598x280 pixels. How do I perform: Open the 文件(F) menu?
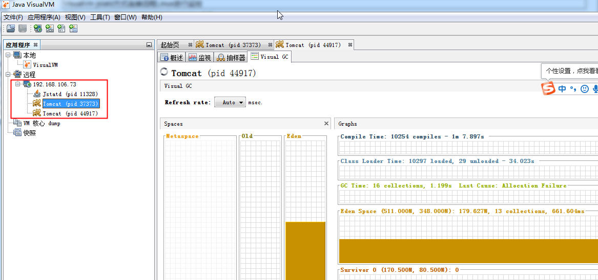click(13, 17)
